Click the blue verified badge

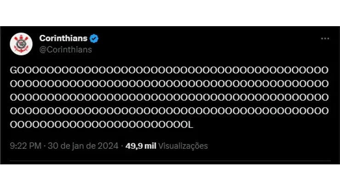click(x=94, y=38)
